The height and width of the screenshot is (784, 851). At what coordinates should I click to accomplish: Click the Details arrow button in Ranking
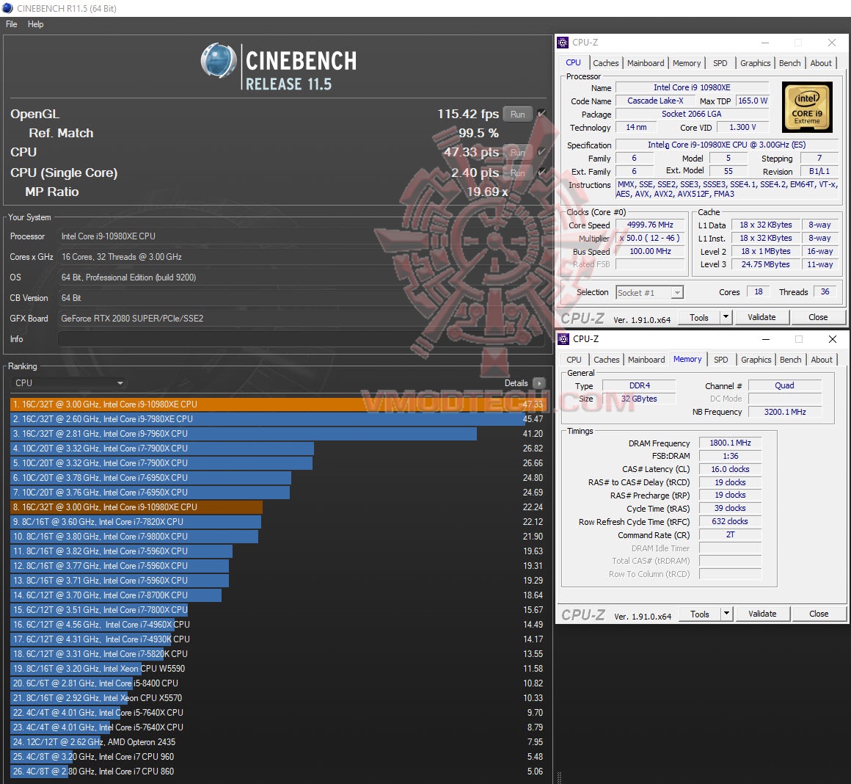click(x=539, y=382)
